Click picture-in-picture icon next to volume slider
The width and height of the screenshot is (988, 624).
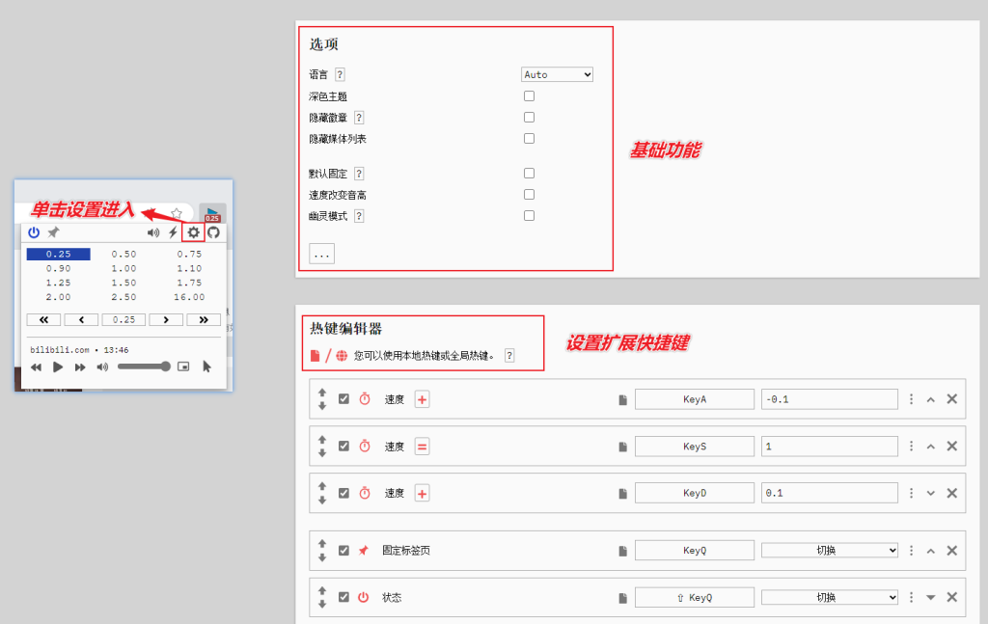point(183,366)
